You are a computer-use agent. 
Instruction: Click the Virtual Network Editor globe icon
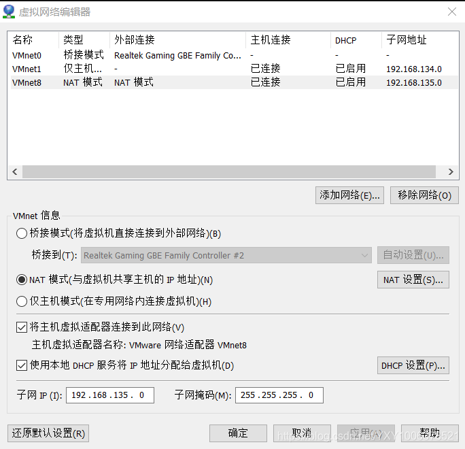coord(9,12)
